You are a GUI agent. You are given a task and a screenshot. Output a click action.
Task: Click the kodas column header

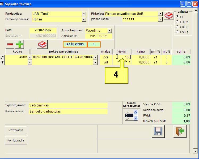17,51
